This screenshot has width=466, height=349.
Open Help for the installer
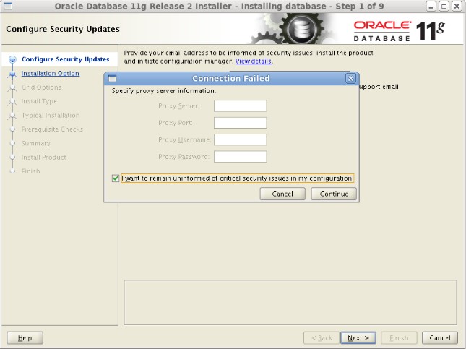click(25, 338)
